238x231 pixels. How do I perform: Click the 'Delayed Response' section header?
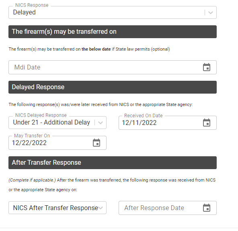(113, 87)
